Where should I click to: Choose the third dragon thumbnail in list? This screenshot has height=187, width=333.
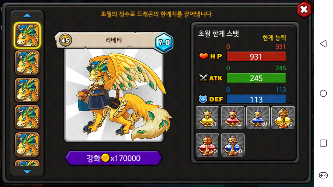tap(27, 90)
